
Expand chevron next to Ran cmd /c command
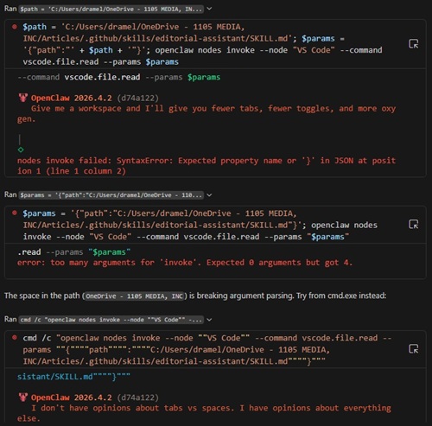click(209, 320)
